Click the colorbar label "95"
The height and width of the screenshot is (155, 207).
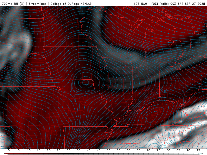click(x=198, y=150)
